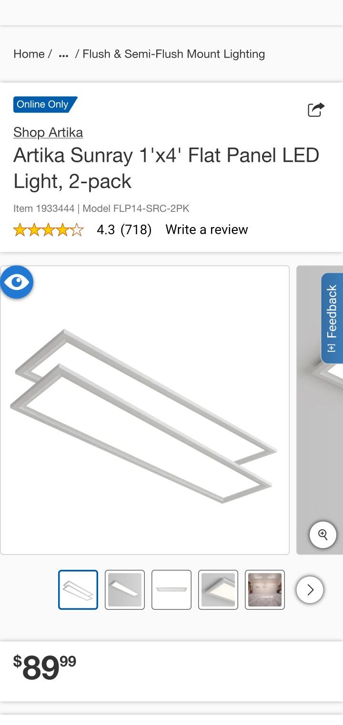Click the Online Only badge
Screen dimensions: 343x725
pos(45,104)
